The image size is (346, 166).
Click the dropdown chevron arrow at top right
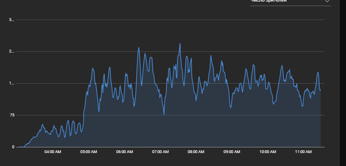tap(327, 2)
